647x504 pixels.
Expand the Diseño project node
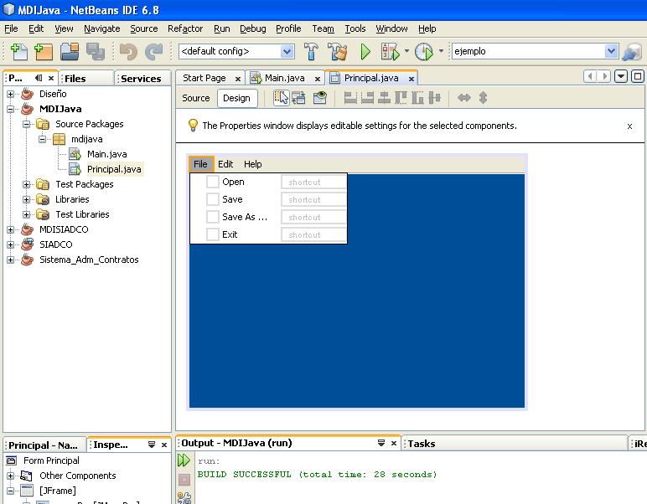pos(11,94)
